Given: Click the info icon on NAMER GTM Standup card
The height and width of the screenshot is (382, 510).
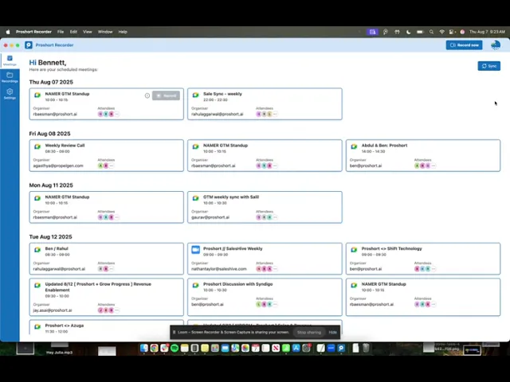Looking at the screenshot, I should point(147,95).
